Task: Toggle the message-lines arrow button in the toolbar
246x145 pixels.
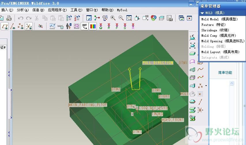Action: click(85, 26)
